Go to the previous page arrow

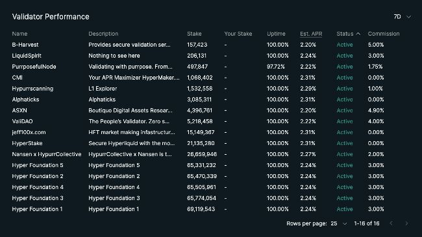(x=391, y=223)
